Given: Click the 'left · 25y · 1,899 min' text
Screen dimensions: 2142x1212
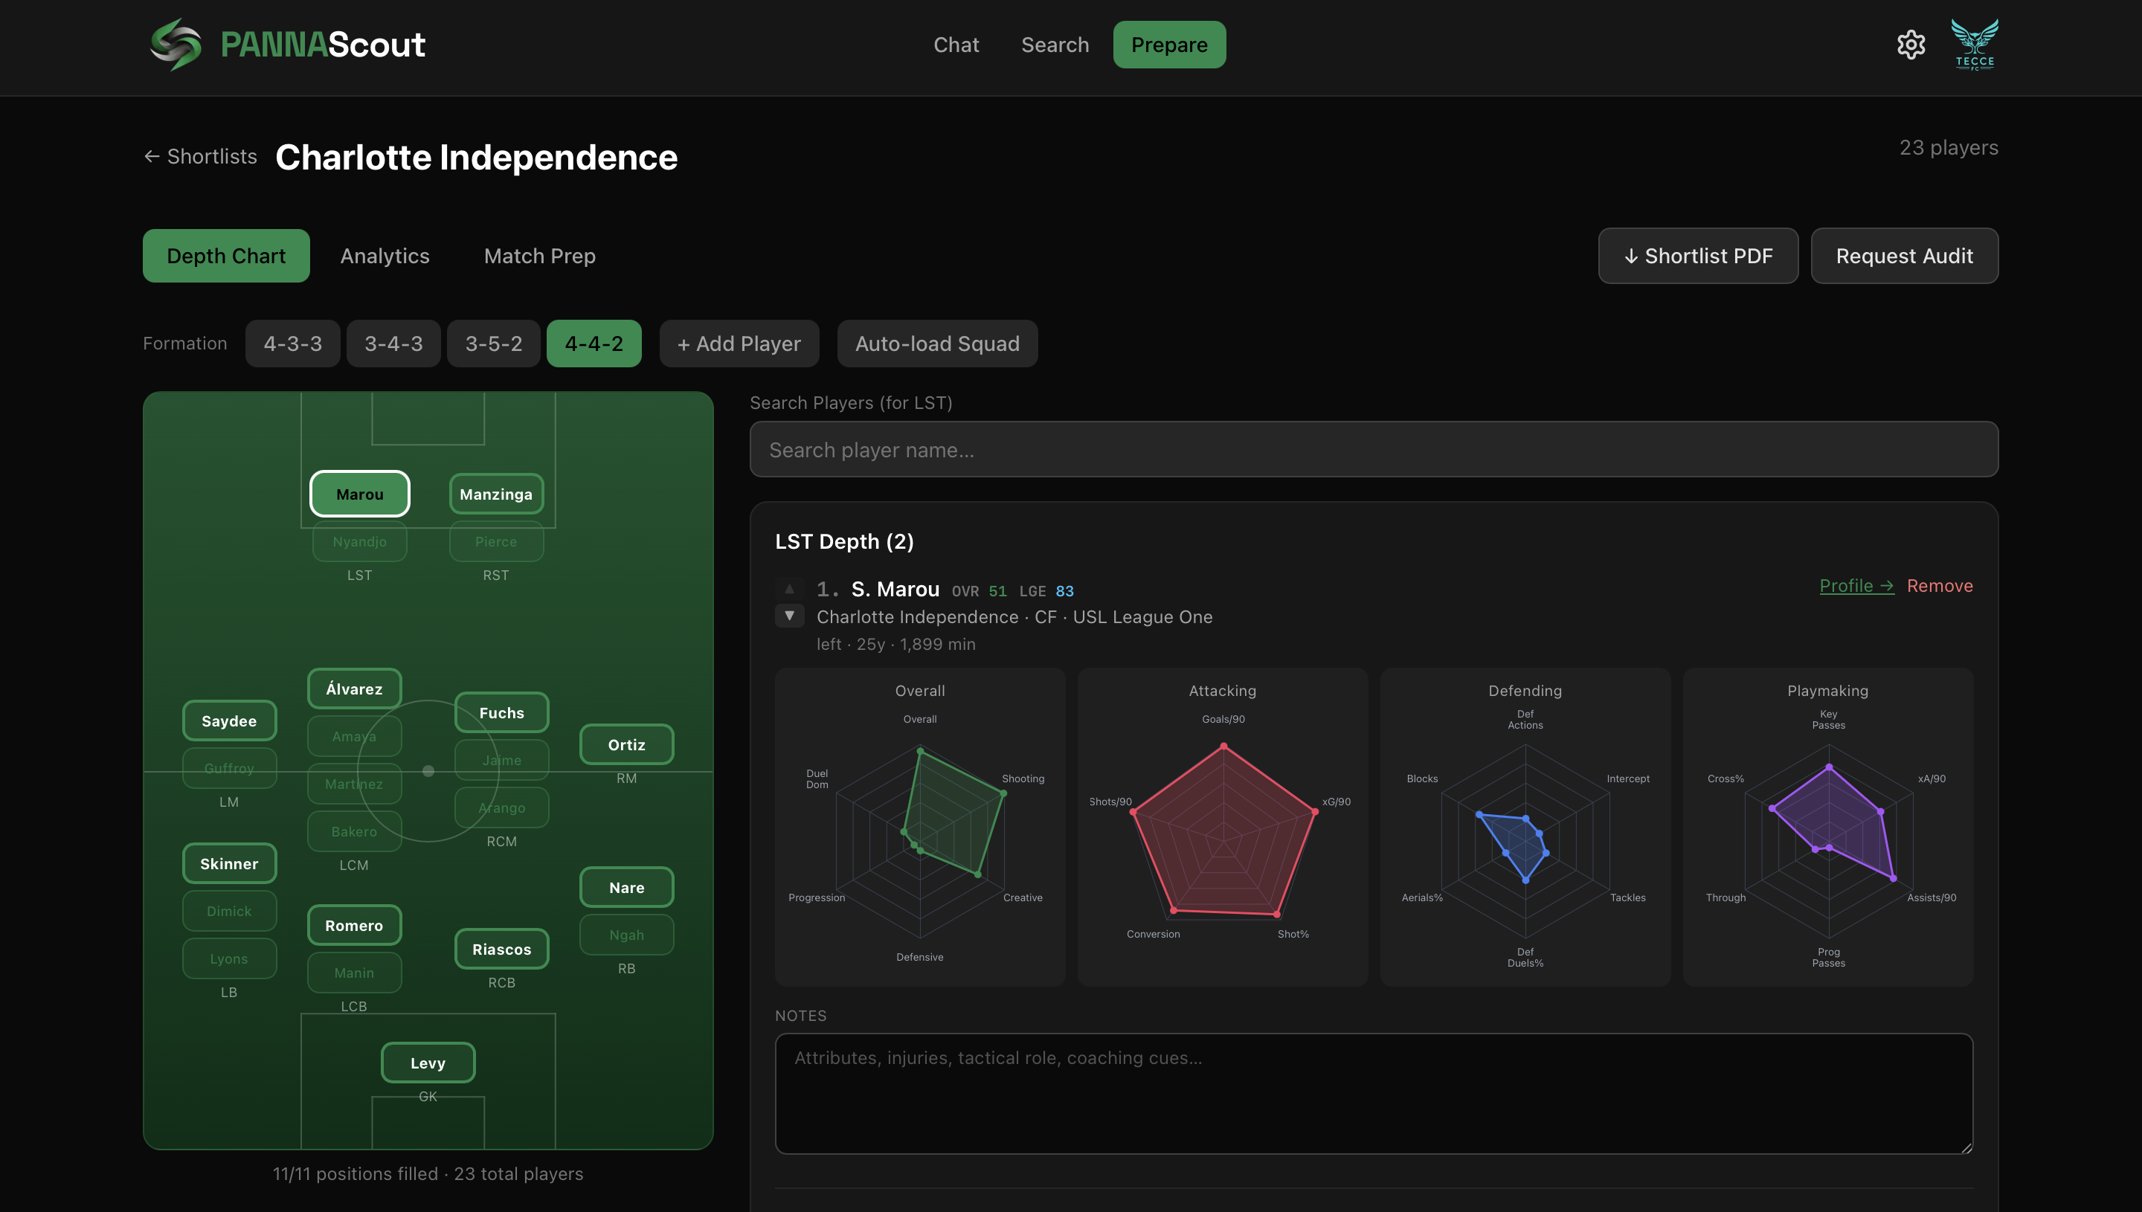Looking at the screenshot, I should pyautogui.click(x=895, y=644).
